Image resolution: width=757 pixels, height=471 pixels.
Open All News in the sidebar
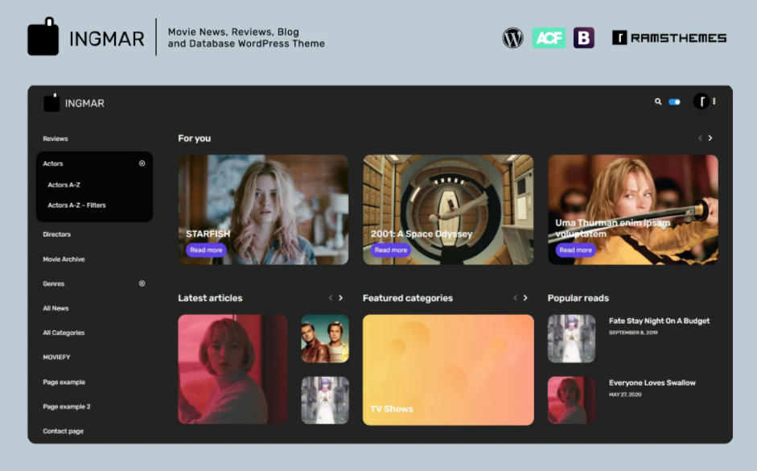(56, 308)
